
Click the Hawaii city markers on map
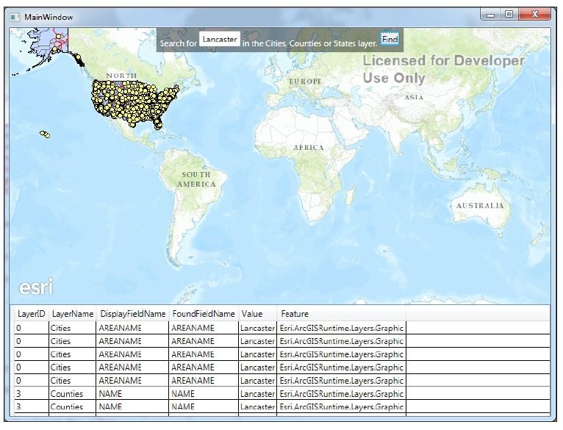pyautogui.click(x=45, y=135)
